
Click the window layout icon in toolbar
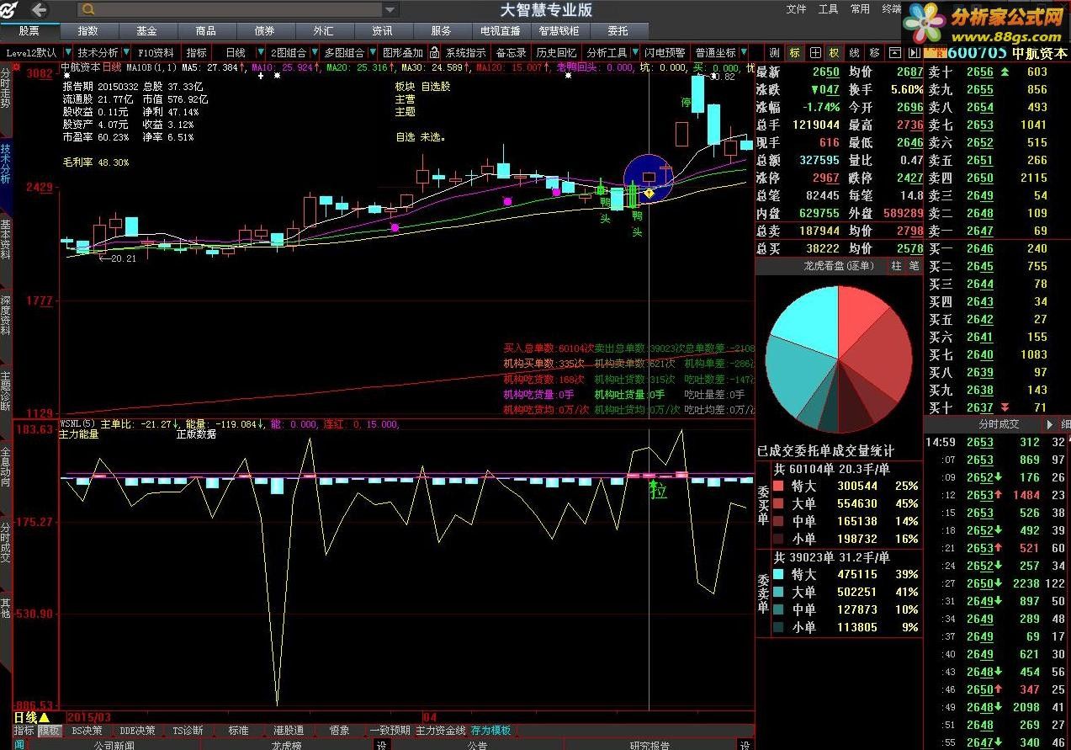tap(895, 52)
